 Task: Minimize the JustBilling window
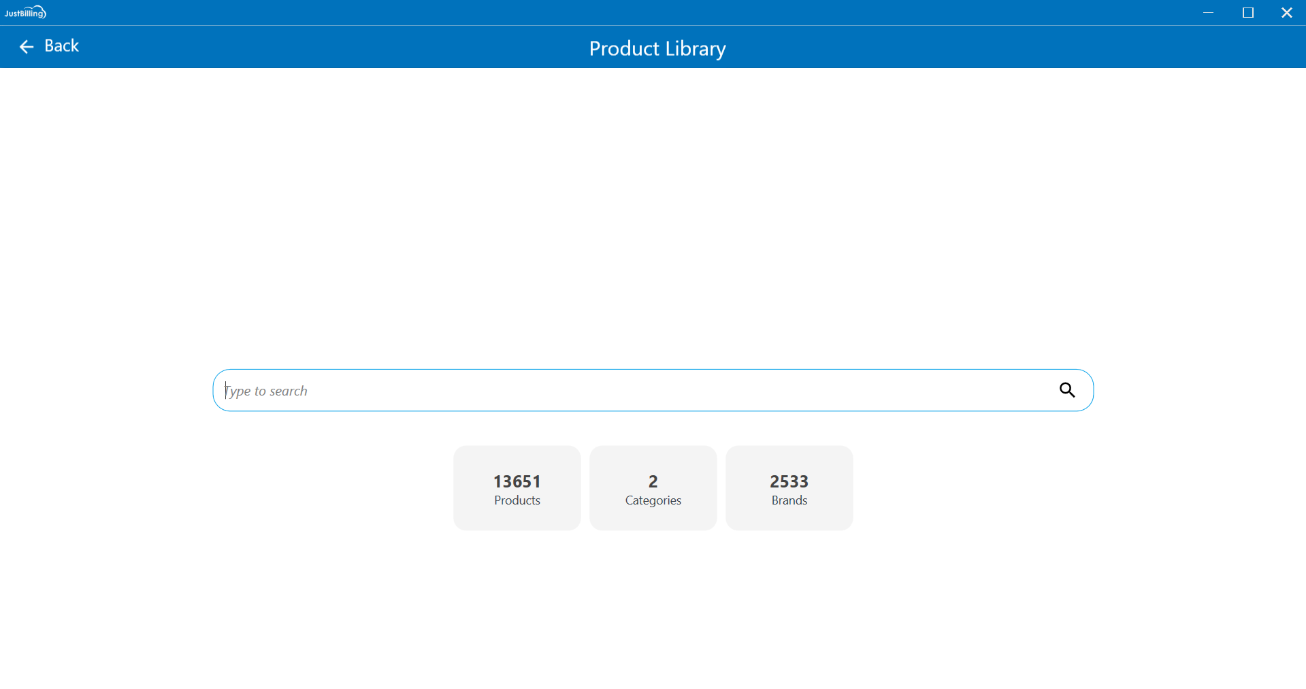pyautogui.click(x=1208, y=12)
